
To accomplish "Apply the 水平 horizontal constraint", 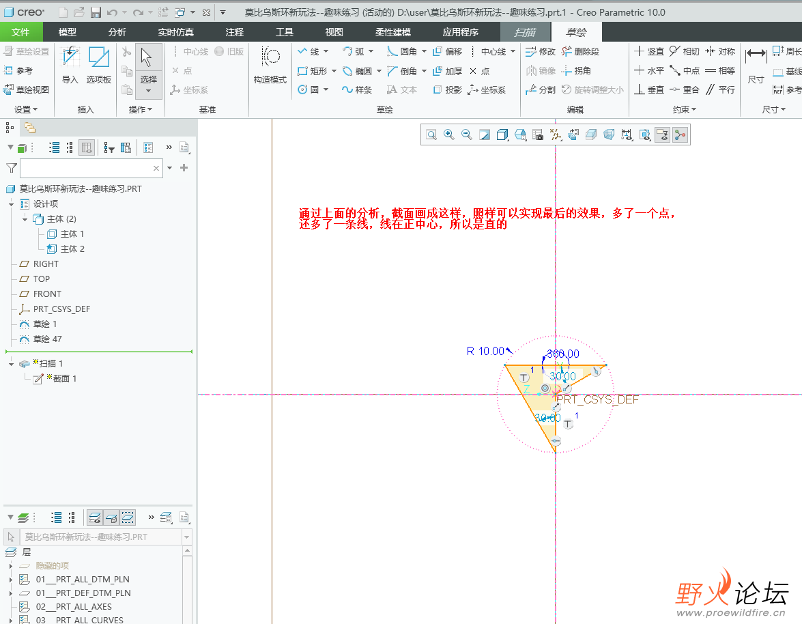I will 649,70.
